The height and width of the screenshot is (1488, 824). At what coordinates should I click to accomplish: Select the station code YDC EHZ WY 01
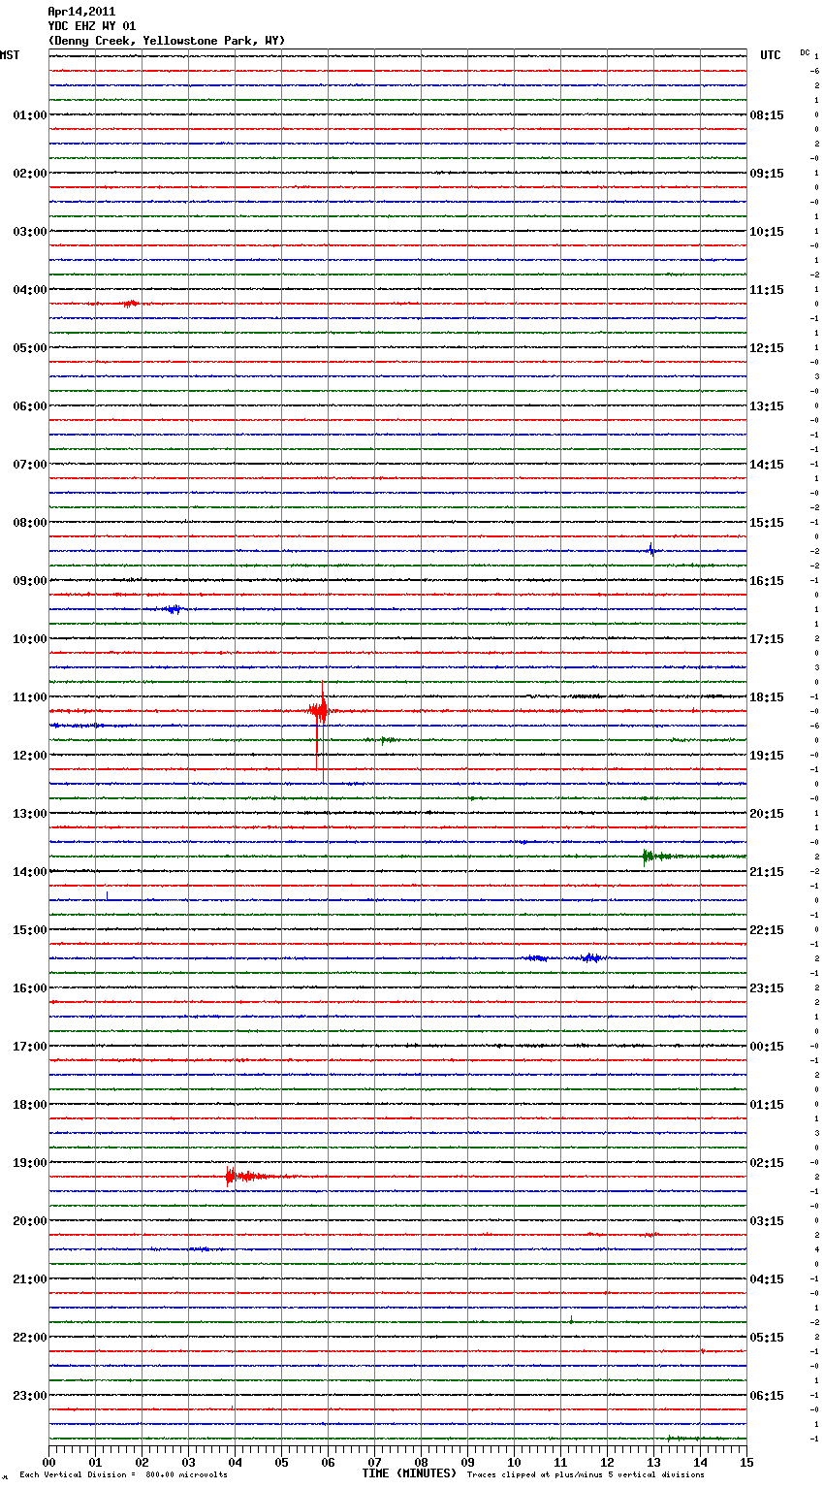pyautogui.click(x=92, y=26)
